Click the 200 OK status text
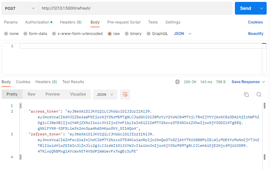The height and width of the screenshot is (170, 273). [190, 82]
